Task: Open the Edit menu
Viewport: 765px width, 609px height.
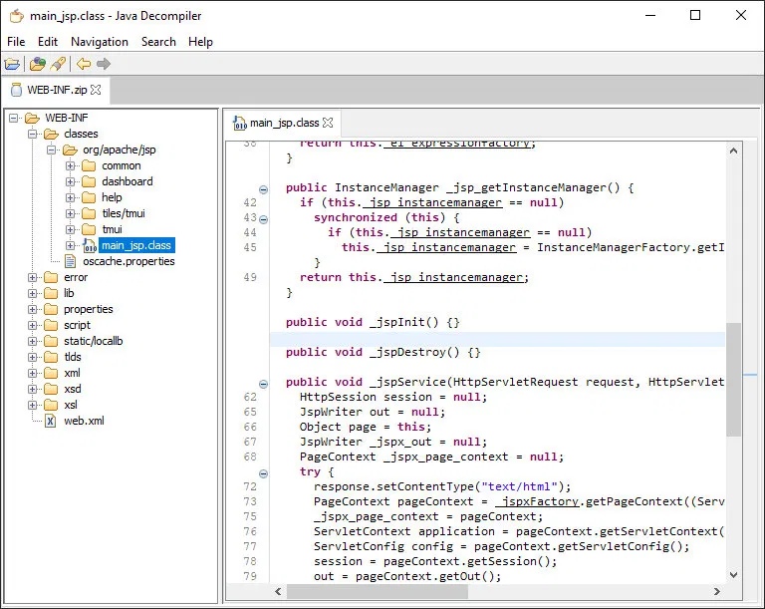Action: [x=48, y=42]
